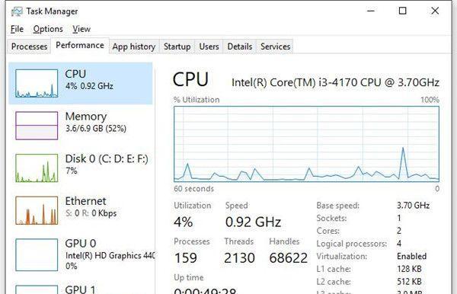Screen dimensions: 457x294
Task: Switch to the Processes tab
Action: [x=29, y=46]
